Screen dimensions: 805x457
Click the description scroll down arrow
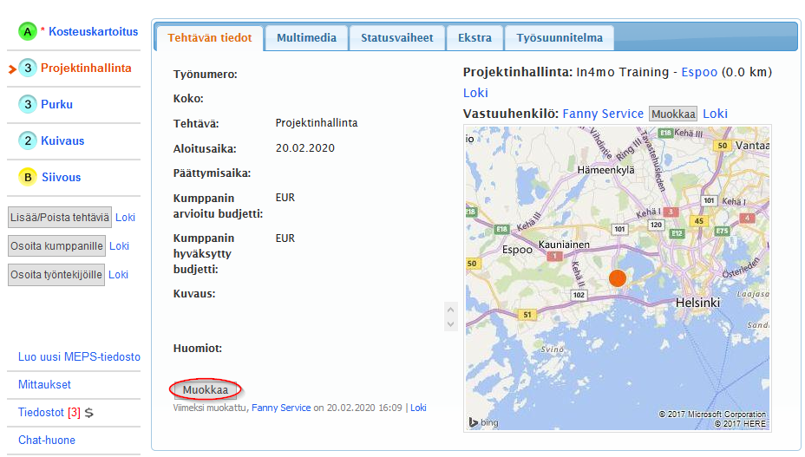coord(450,323)
